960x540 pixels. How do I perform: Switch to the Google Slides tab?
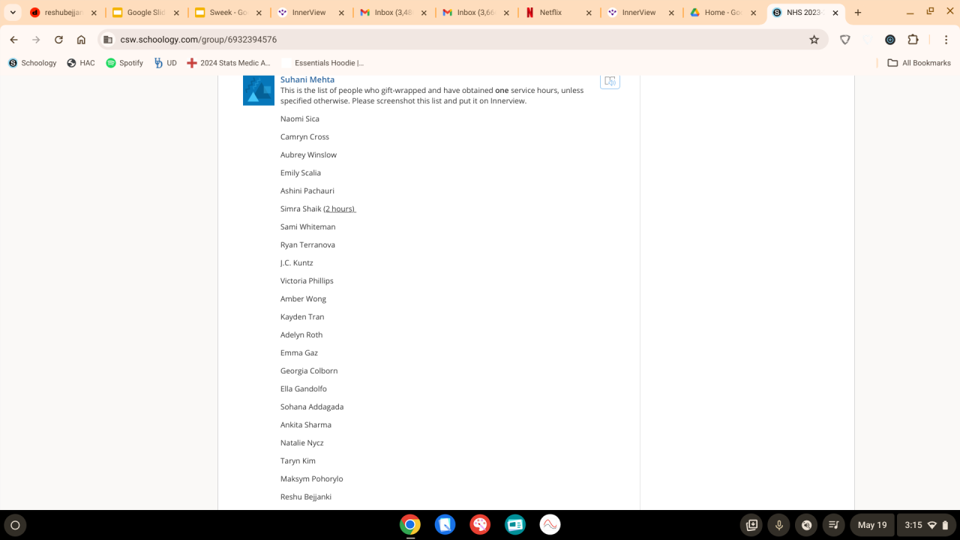pyautogui.click(x=145, y=13)
